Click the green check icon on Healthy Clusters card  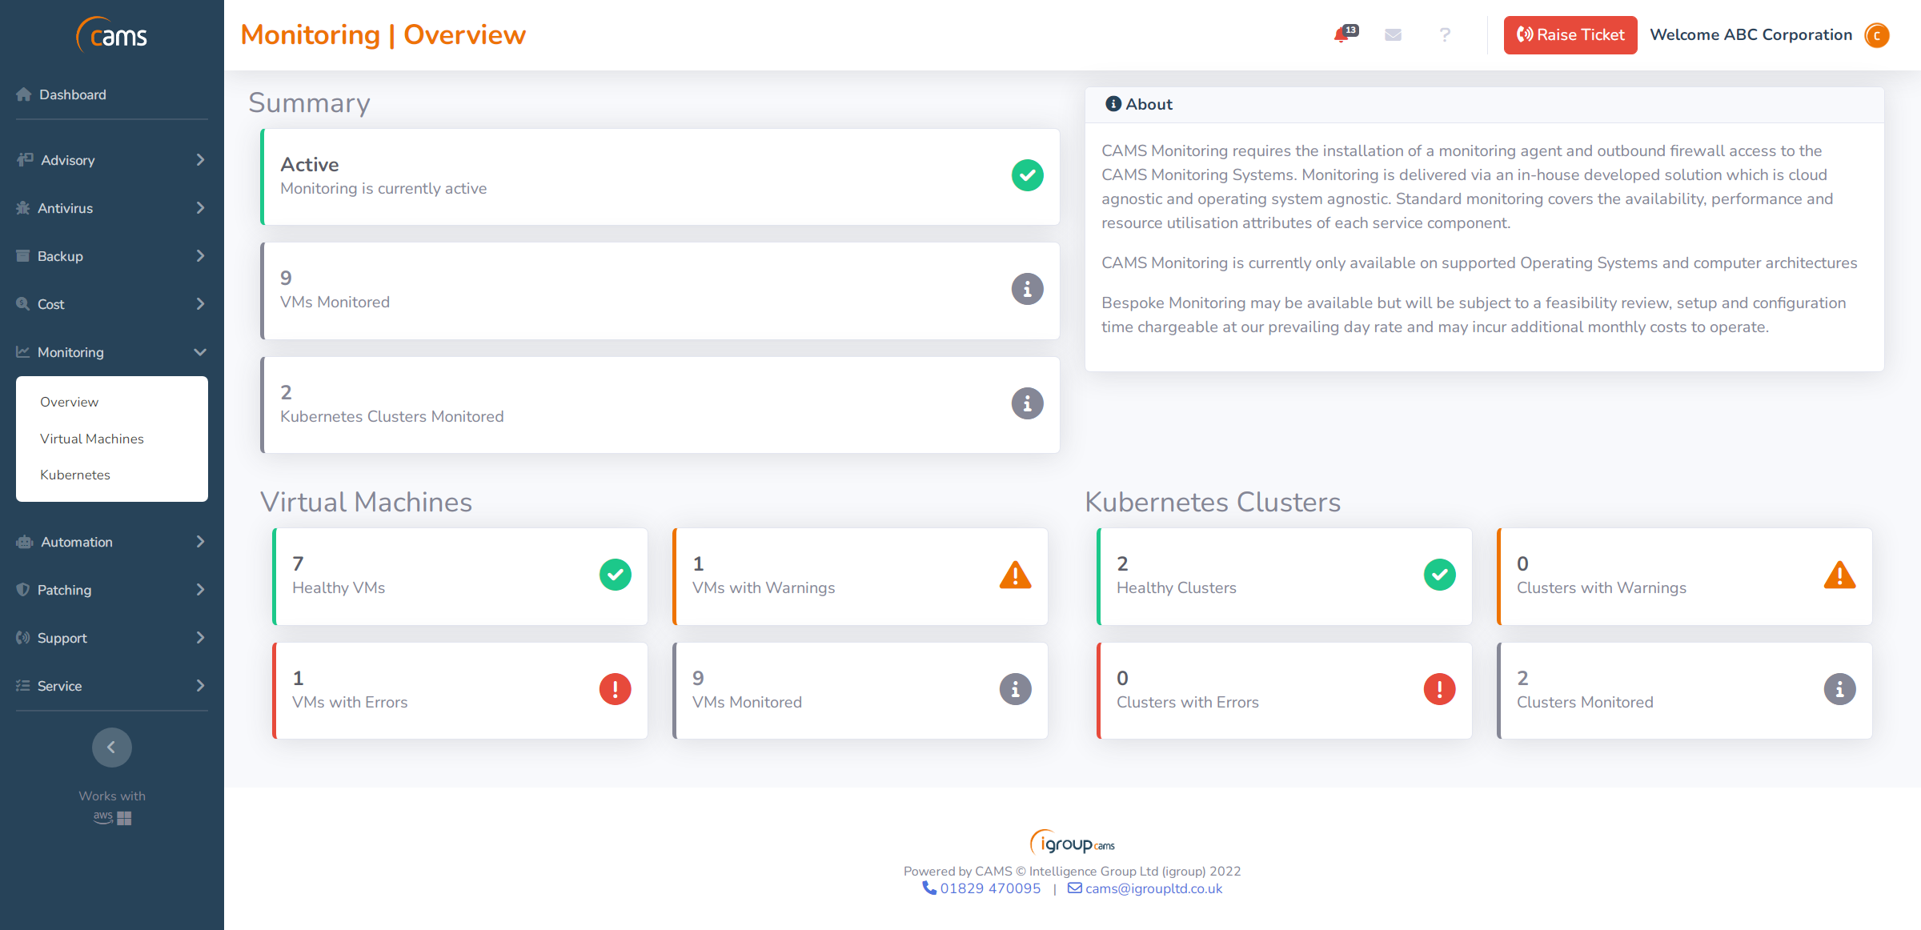(1439, 575)
